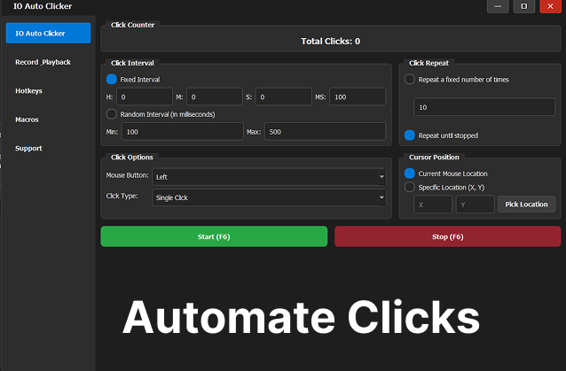The image size is (566, 371).
Task: Minimize the IO Auto Clicker window
Action: tap(498, 6)
